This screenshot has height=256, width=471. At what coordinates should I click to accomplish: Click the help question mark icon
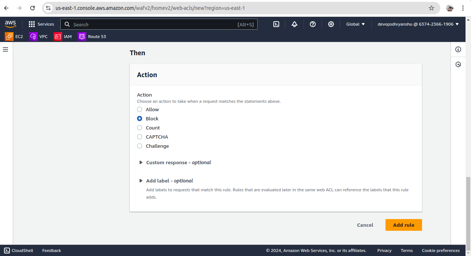coord(313,24)
